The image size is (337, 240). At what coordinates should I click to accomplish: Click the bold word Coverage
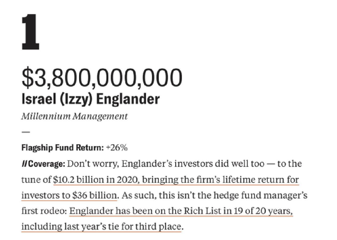(47, 164)
